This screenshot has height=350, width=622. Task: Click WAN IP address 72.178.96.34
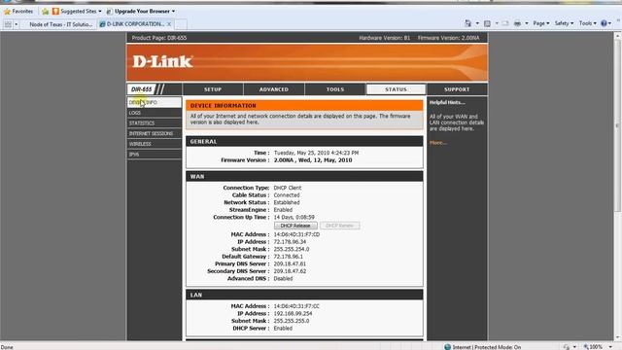pyautogui.click(x=290, y=242)
